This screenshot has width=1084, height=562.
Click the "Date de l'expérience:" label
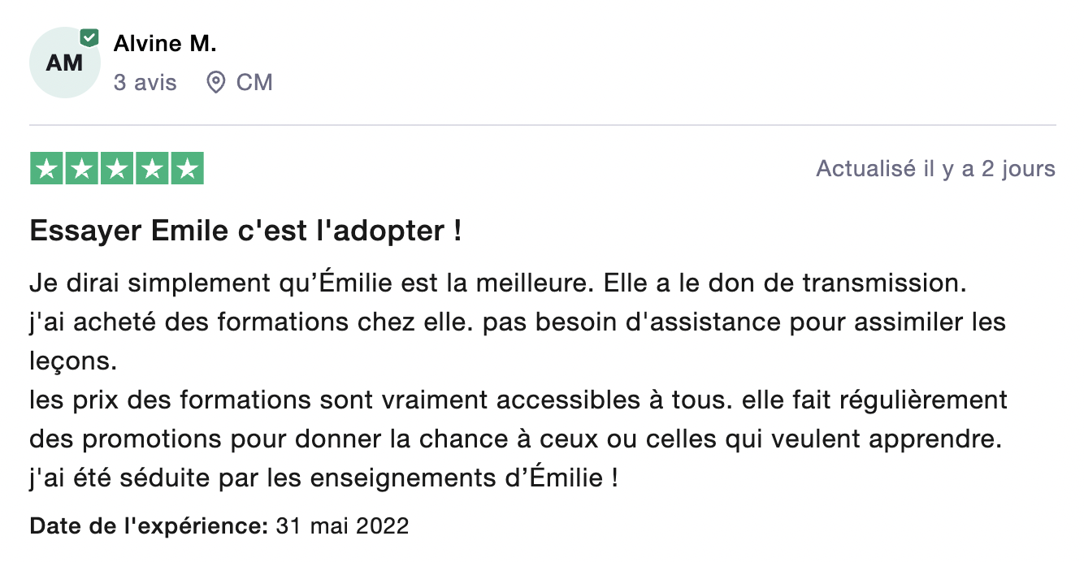pos(149,525)
